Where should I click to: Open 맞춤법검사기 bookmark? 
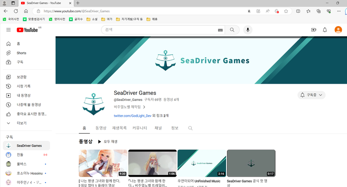(34, 19)
